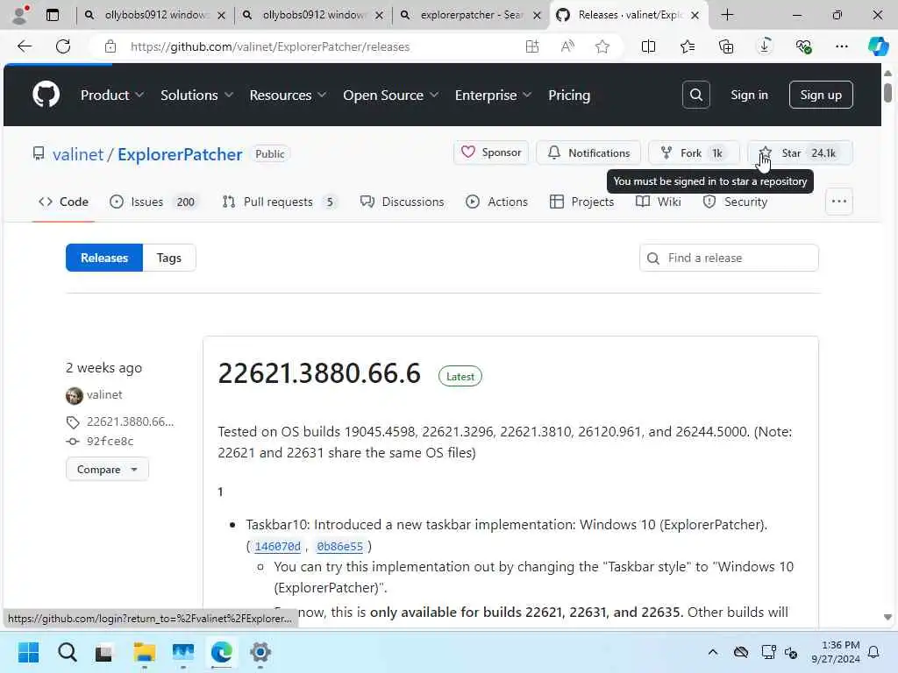
Task: Click the valinet author avatar
Action: [x=75, y=395]
